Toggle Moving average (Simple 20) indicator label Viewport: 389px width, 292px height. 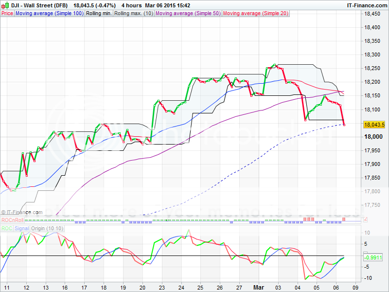(x=255, y=14)
